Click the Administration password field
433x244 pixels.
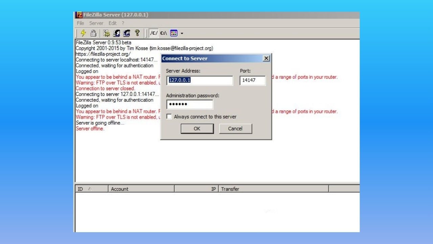190,104
